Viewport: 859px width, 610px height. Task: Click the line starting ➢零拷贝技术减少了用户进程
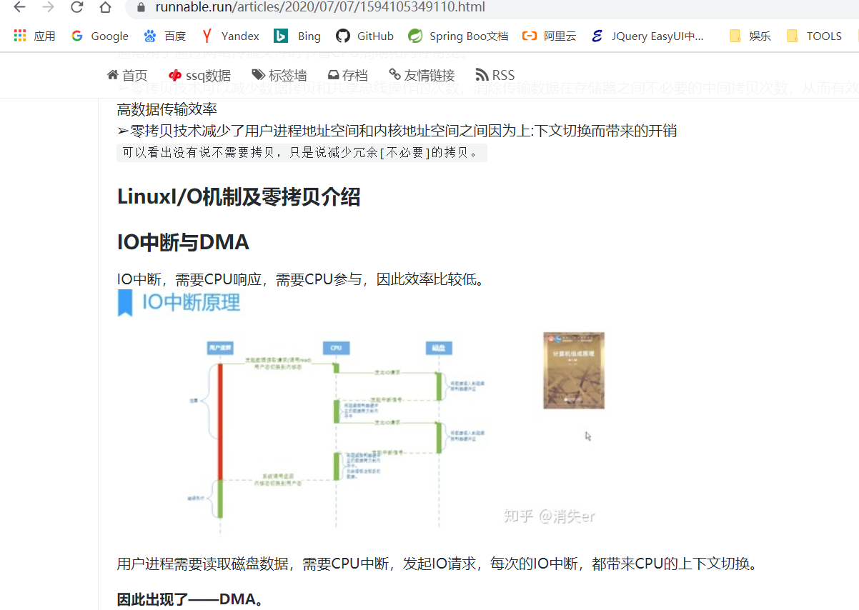(x=397, y=131)
